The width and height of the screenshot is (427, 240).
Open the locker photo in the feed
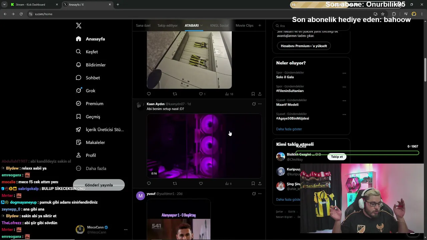(189, 60)
